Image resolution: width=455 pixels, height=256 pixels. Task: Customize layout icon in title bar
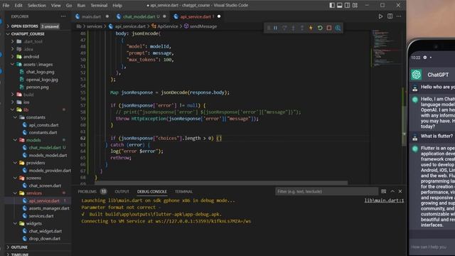pos(355,5)
